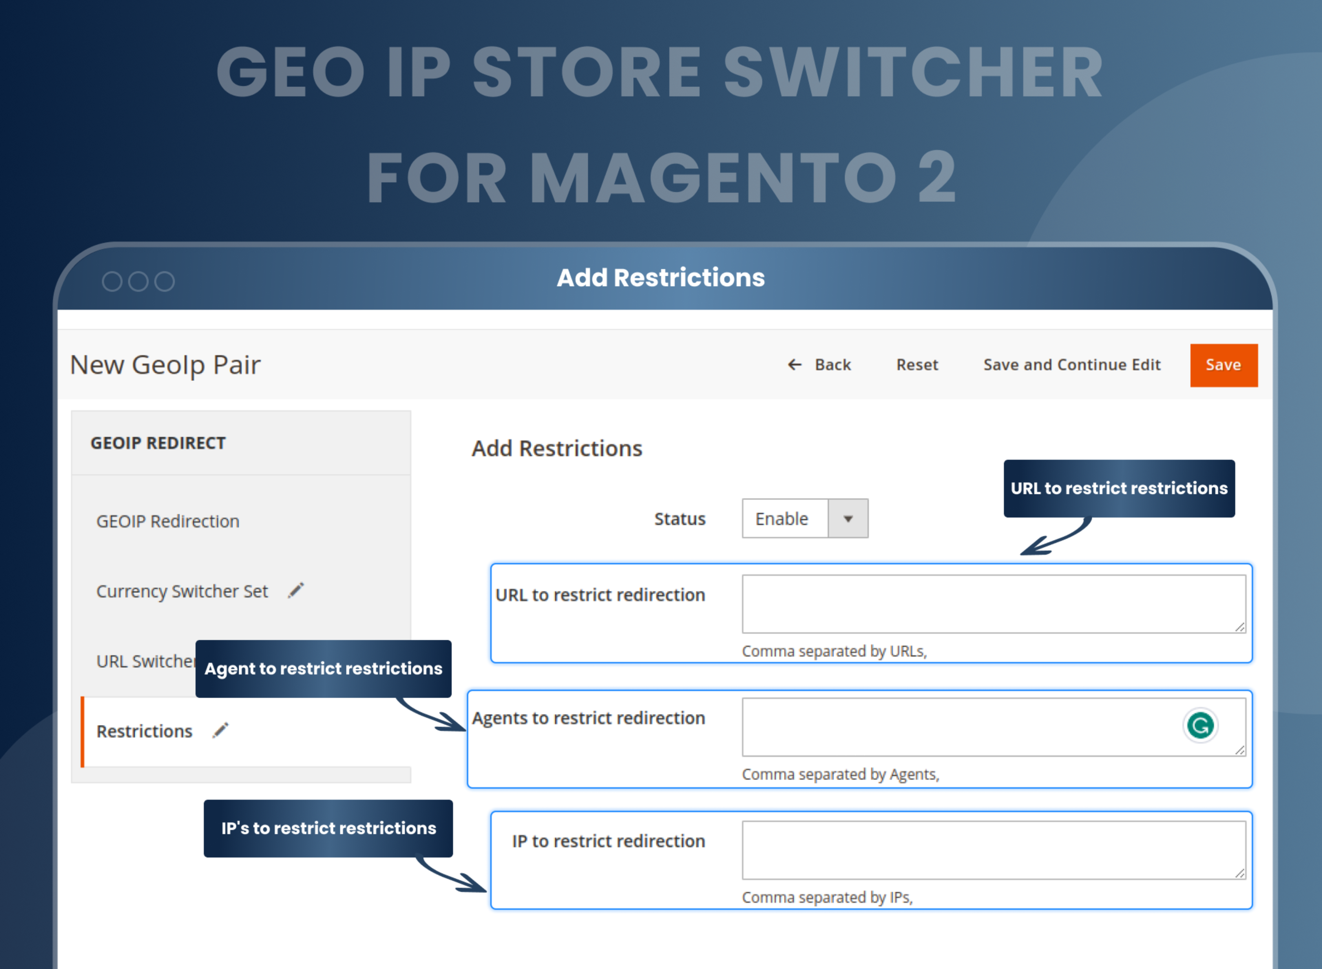Viewport: 1322px width, 969px height.
Task: Click the middle window control circle
Action: tap(138, 281)
